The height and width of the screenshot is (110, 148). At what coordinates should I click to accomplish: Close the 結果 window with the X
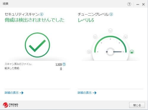pos(143,4)
